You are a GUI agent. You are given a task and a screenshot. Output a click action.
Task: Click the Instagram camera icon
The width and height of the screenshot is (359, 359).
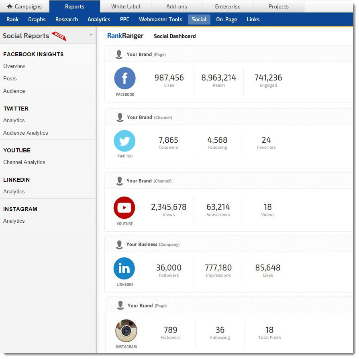[126, 330]
